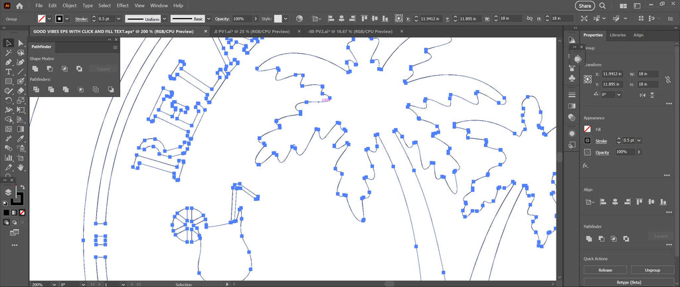Click Stroke swatch in Appearance section
This screenshot has width=680, height=287.
point(587,141)
